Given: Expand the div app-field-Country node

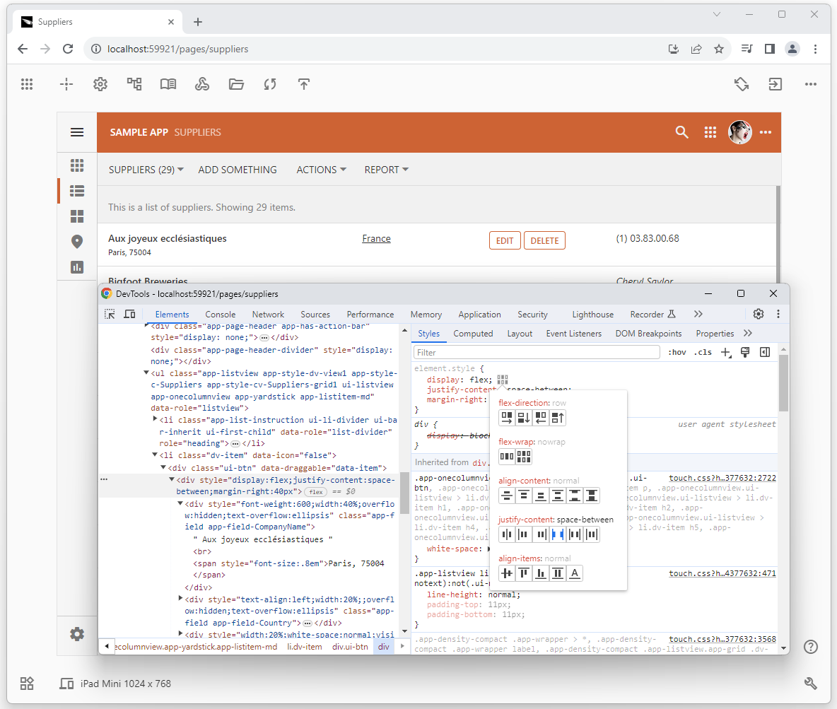Looking at the screenshot, I should (x=180, y=599).
